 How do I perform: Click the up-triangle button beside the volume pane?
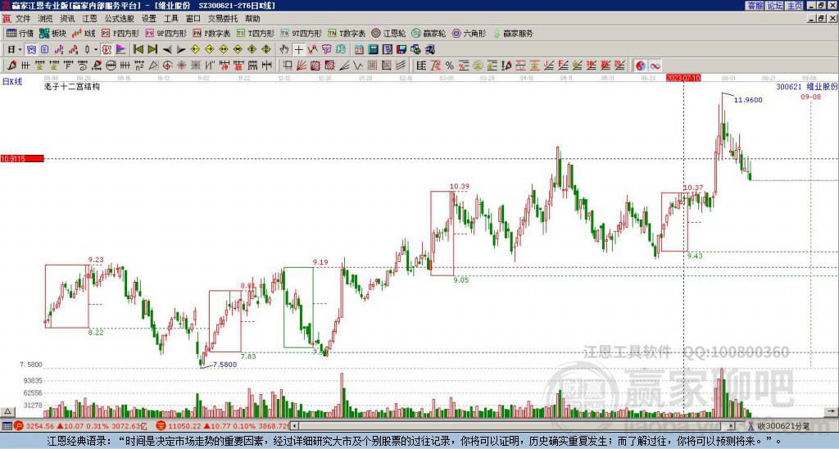[x=7, y=411]
